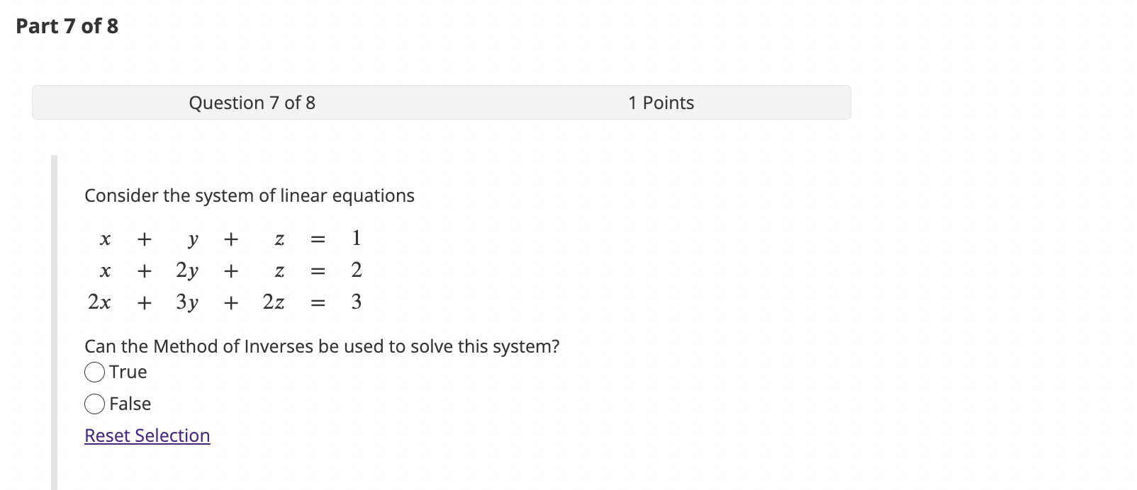Click the Question 7 of 8 header
Viewport: 1137px width, 490px height.
tap(252, 102)
